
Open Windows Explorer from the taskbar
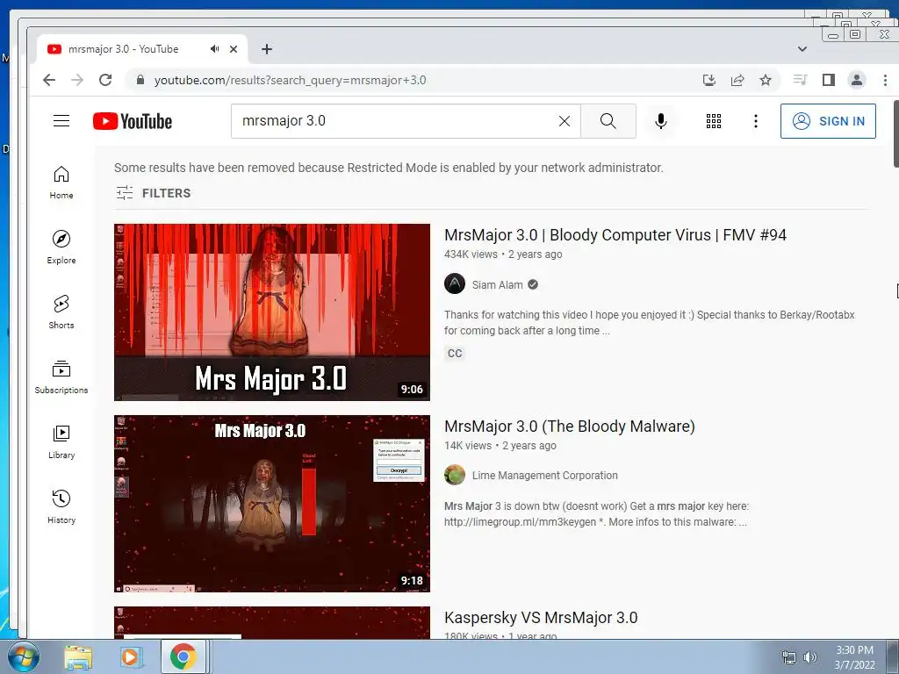point(78,656)
